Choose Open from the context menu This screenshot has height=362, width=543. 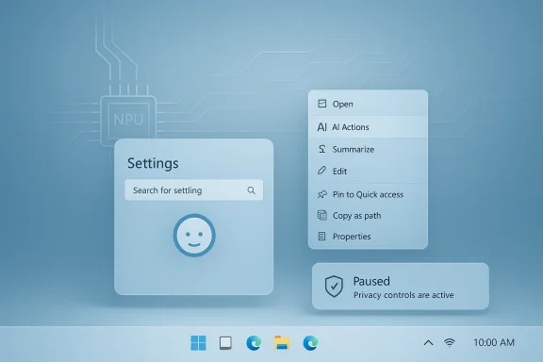click(368, 104)
